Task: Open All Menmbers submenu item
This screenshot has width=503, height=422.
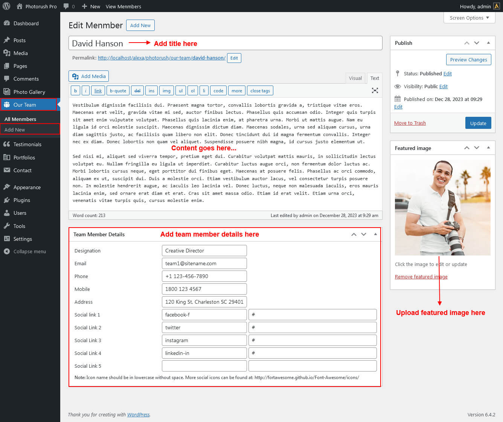Action: coord(20,119)
